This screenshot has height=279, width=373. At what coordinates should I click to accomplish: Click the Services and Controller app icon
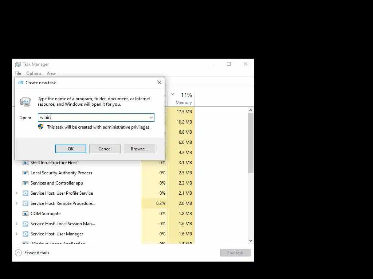tap(25, 183)
